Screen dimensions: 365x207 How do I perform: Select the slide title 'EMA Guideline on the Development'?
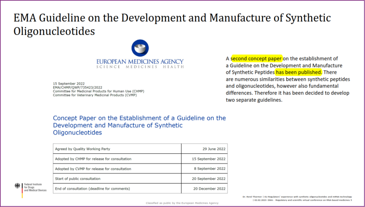pyautogui.click(x=172, y=24)
